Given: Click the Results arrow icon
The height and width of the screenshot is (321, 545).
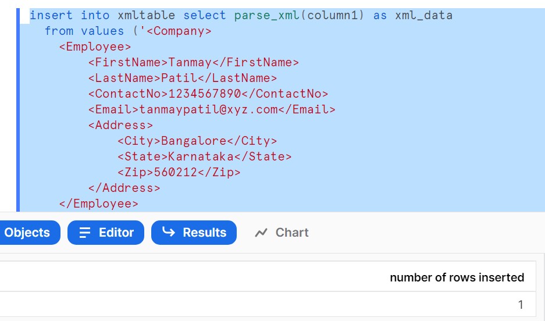Looking at the screenshot, I should coord(169,233).
